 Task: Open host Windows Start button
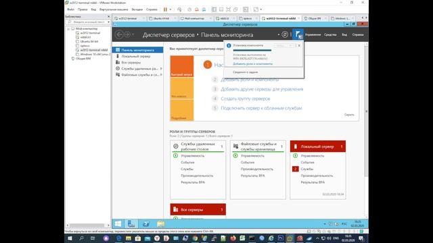(x=70, y=238)
